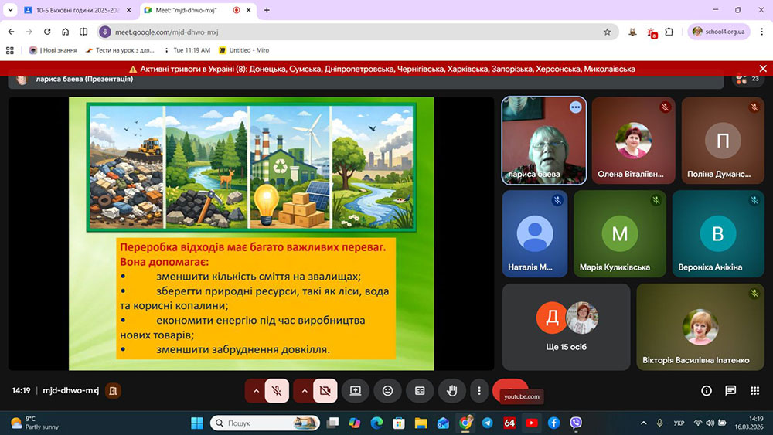Open the Untitled - Miro bookmark
This screenshot has width=773, height=435.
tap(245, 50)
